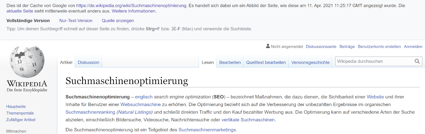Click the Wikipedia Die freie Enzyklopädie wordmark
The image size is (425, 134).
27,86
